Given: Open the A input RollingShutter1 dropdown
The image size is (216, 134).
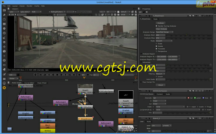Looking at the screenshot, I should pos(58,12).
